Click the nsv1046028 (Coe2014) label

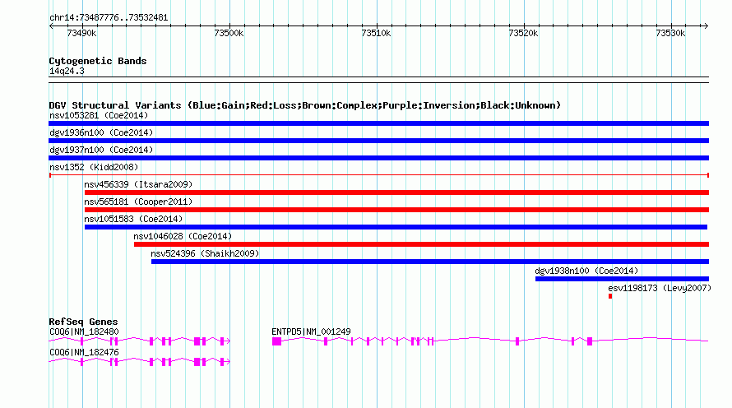pos(183,236)
